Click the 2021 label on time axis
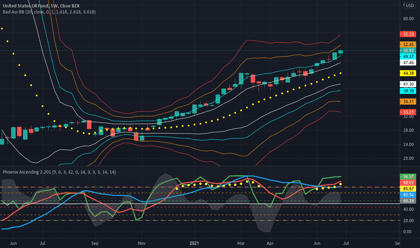This screenshot has width=420, height=248. (194, 243)
